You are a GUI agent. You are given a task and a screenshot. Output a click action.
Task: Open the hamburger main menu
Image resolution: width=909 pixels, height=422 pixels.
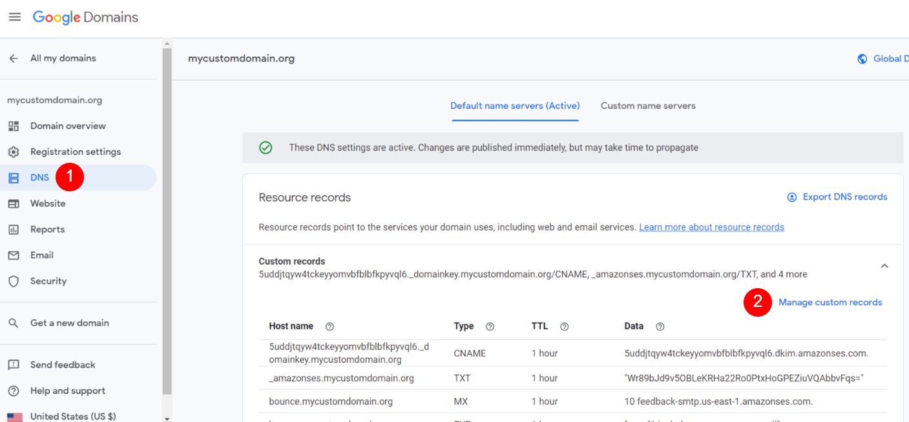click(14, 17)
